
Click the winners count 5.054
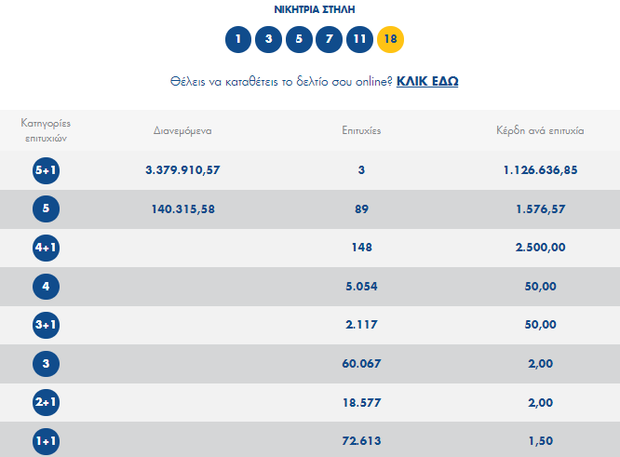[x=361, y=287]
